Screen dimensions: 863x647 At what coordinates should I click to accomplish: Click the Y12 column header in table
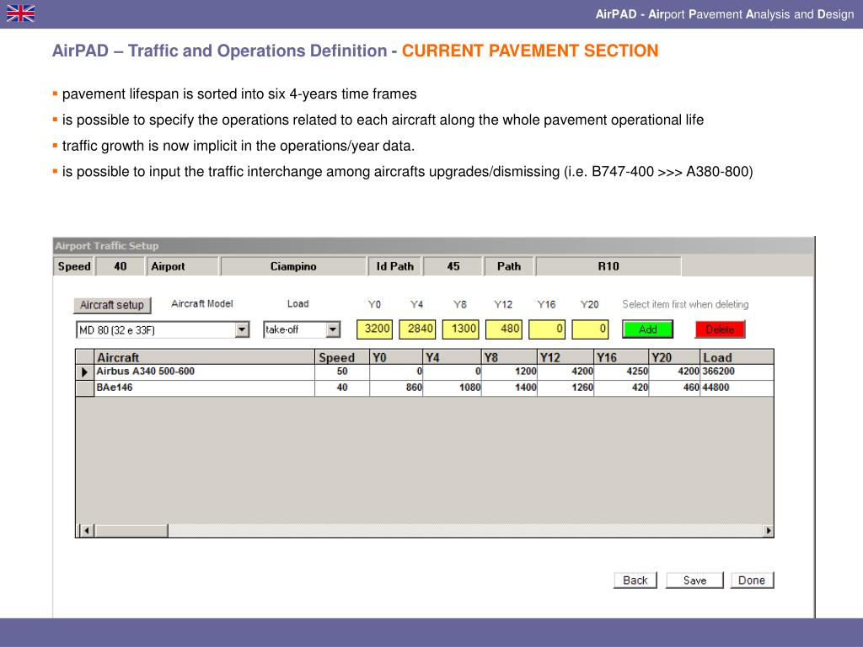point(566,357)
